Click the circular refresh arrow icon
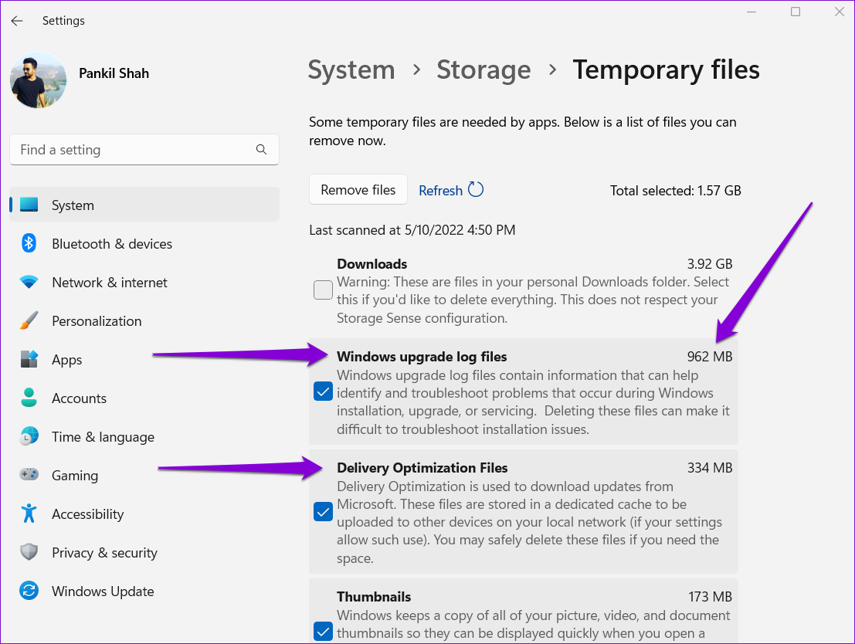This screenshot has width=855, height=644. [x=476, y=189]
